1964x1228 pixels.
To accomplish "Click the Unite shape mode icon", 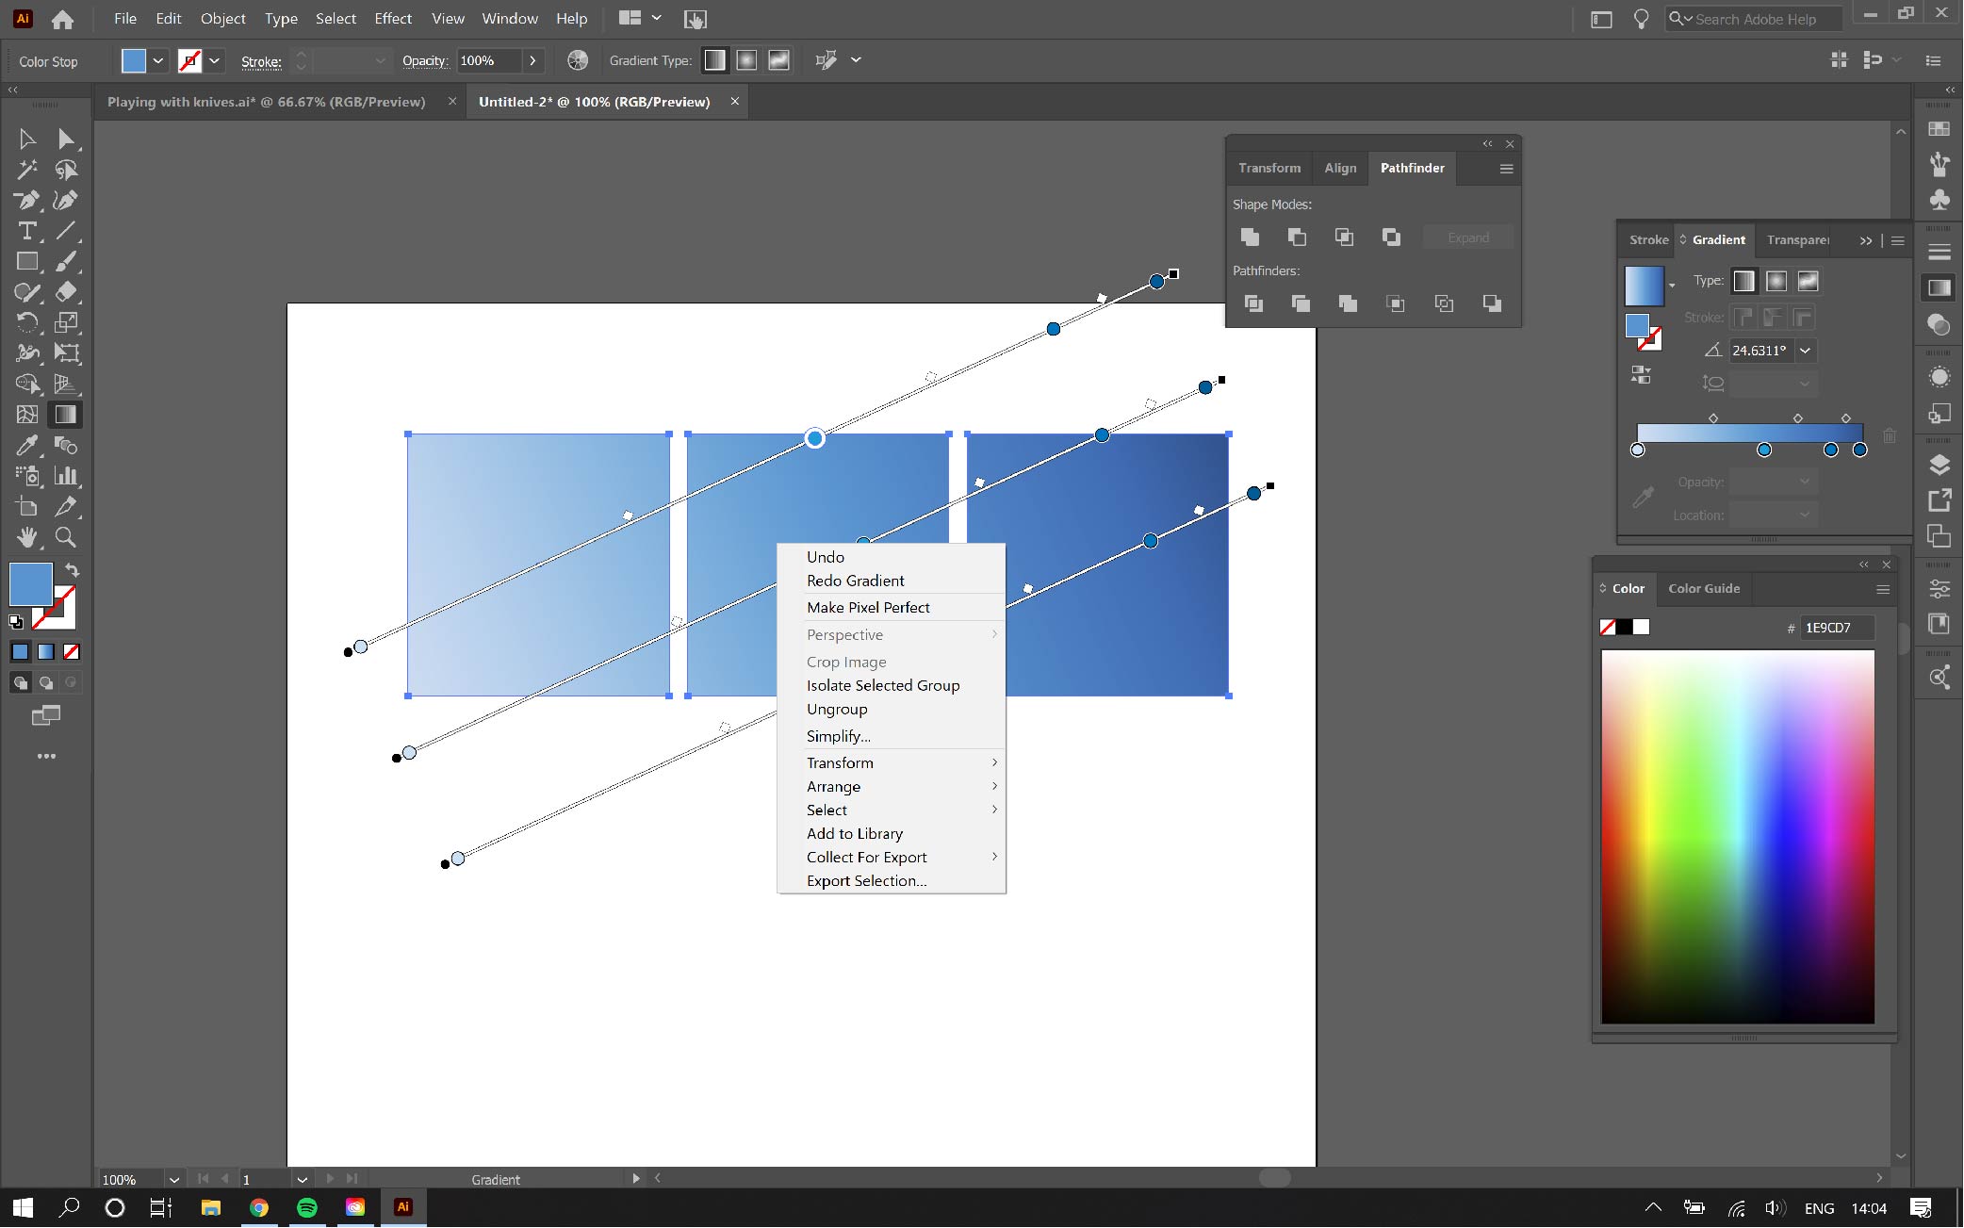I will (x=1251, y=237).
